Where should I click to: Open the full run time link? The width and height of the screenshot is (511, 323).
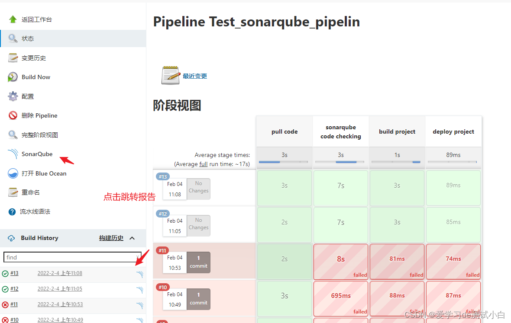[204, 164]
